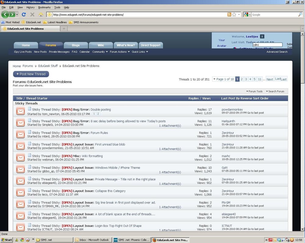Viewport: 305px width, 243px height.
Task: Open the History menu
Action: (x=30, y=7)
